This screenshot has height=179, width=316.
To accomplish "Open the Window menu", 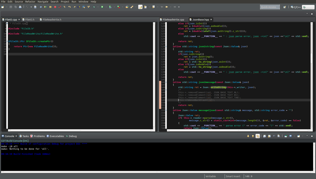I will click(83, 2).
